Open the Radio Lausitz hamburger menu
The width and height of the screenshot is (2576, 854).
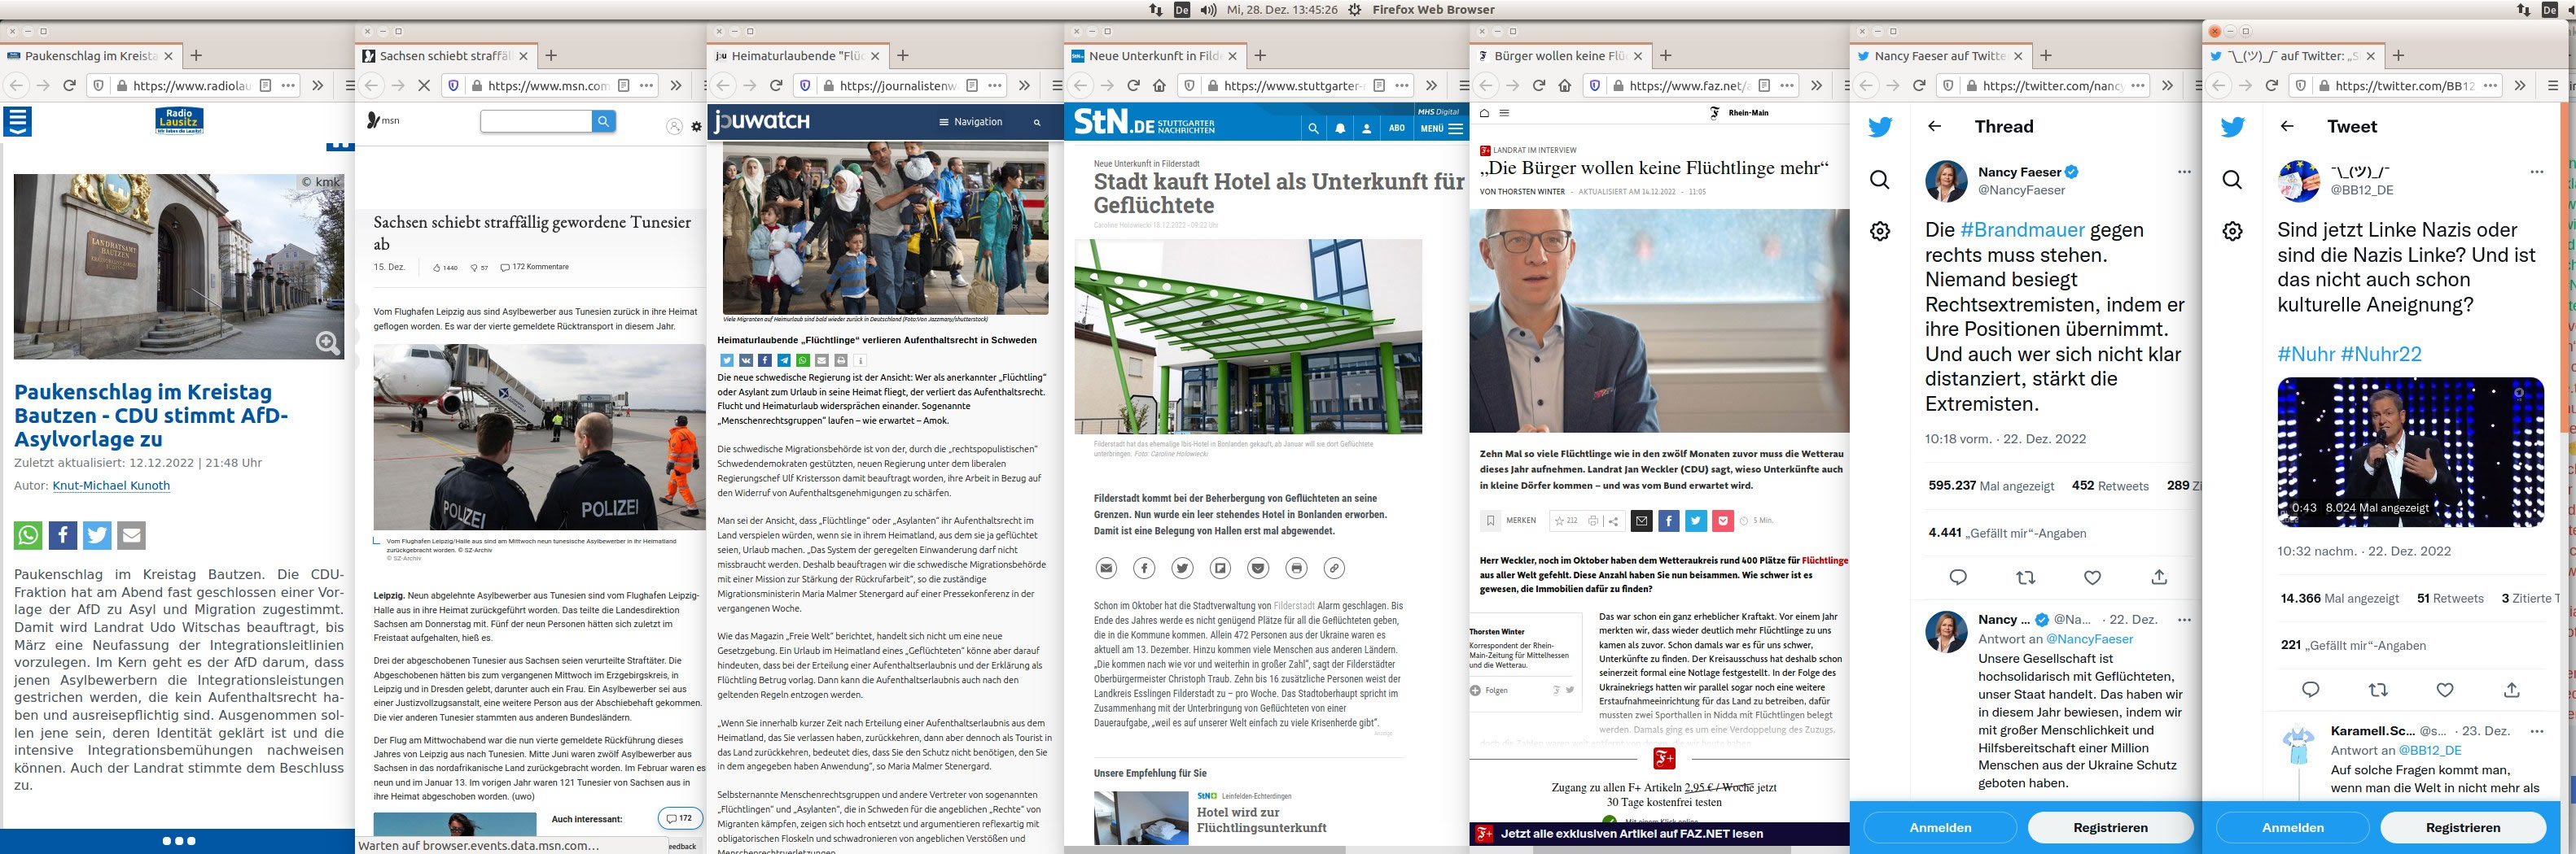point(18,122)
